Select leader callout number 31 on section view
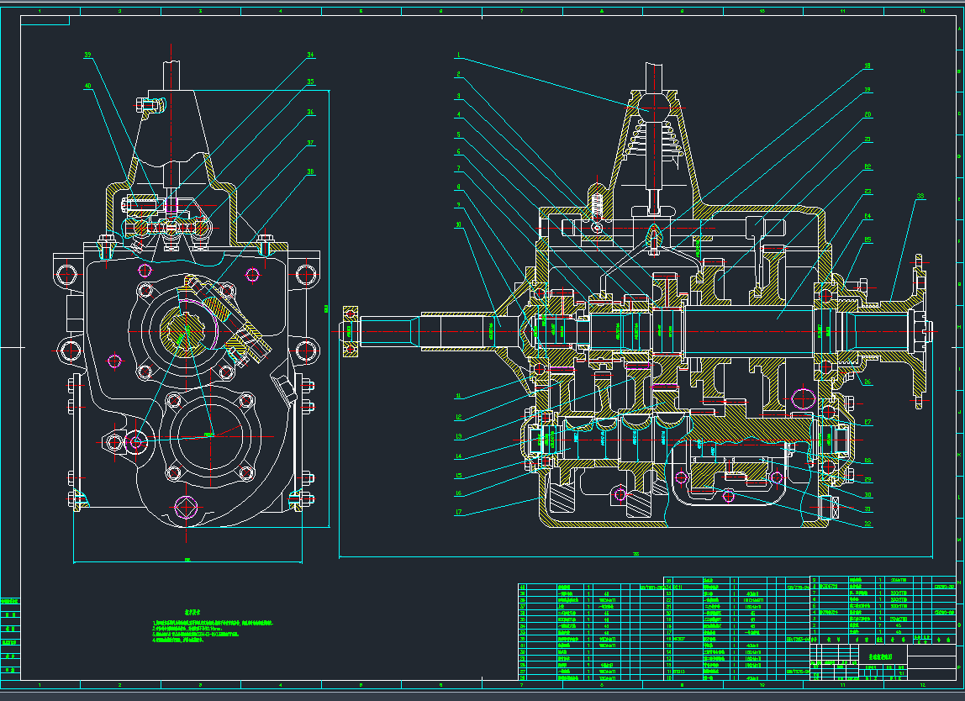 [x=867, y=509]
